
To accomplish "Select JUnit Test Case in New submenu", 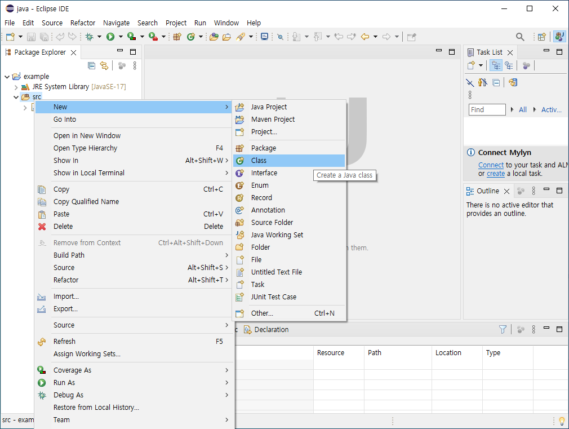I will coord(289,297).
